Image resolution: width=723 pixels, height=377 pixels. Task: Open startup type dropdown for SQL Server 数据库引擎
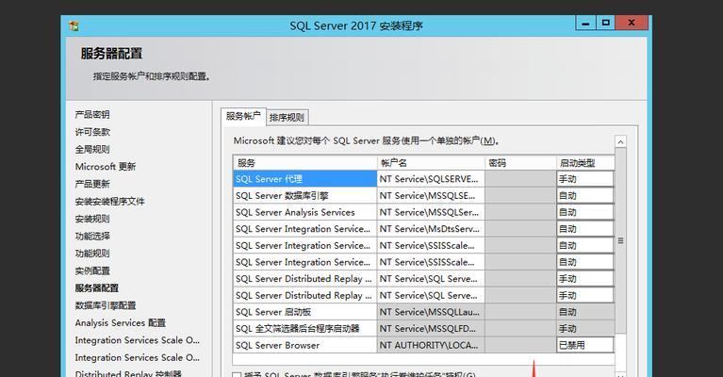pos(585,195)
